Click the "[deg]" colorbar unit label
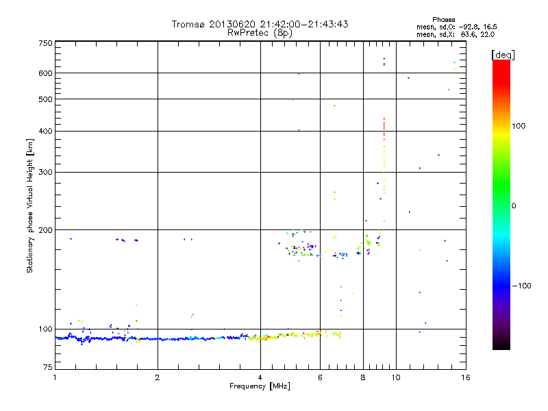The width and height of the screenshot is (548, 411). (503, 55)
